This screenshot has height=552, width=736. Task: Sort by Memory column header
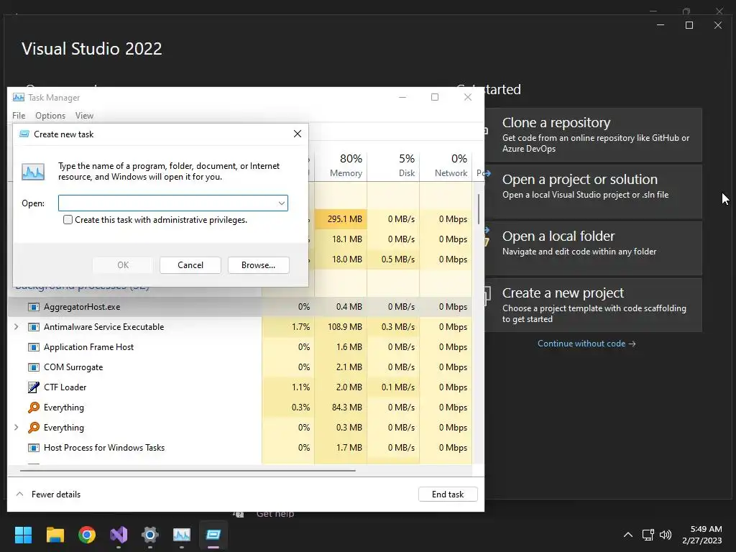[x=341, y=166]
